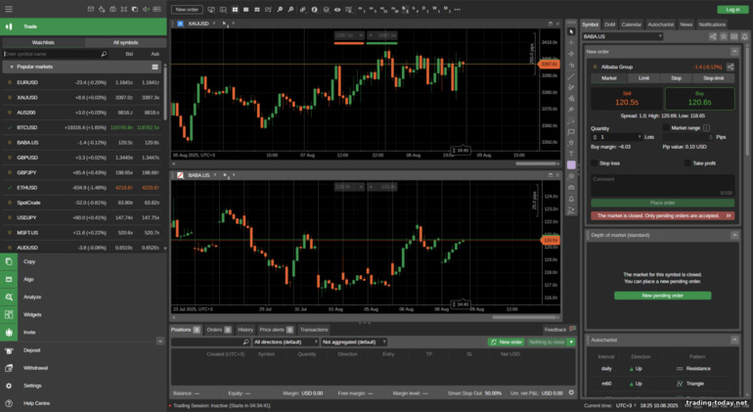Click XAUUSD chart horizontal scrollbar
Viewport: 753px width, 412px height.
537,164
